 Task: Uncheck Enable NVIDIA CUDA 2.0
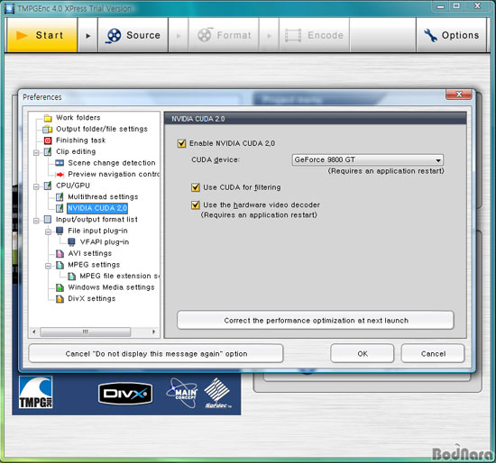[x=181, y=144]
